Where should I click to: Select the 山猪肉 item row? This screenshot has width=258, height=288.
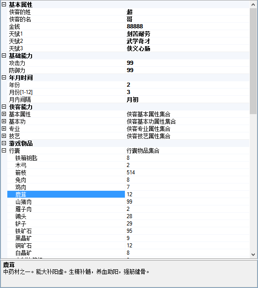pyautogui.click(x=128, y=202)
